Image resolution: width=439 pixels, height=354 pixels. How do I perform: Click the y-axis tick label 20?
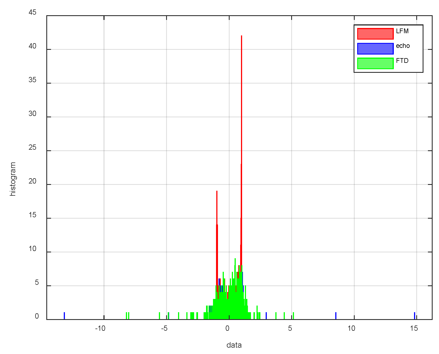tap(32, 181)
